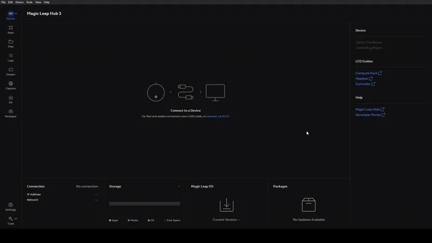
Task: Open the Edit menu
Action: [10, 2]
